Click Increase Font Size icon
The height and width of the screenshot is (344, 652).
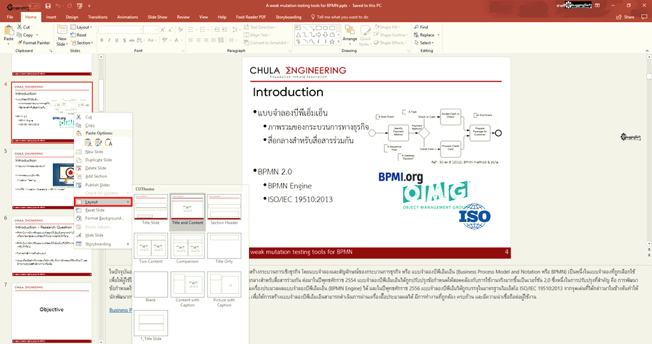pos(163,30)
